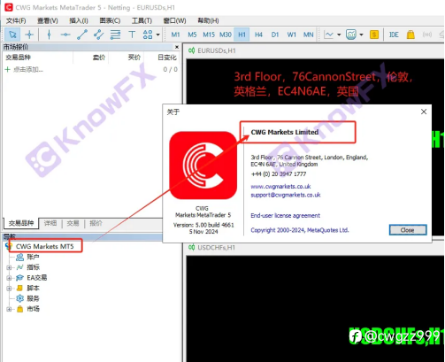Switch chart to M30 timeframe

[x=226, y=35]
